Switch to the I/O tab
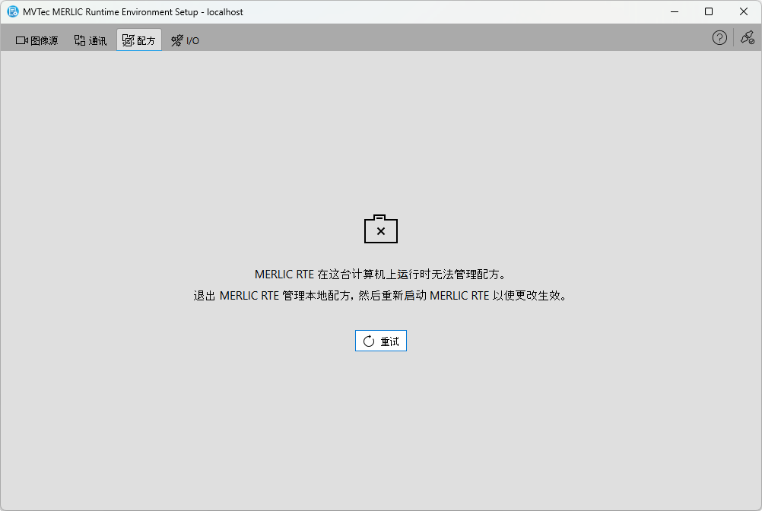The height and width of the screenshot is (511, 762). point(185,40)
